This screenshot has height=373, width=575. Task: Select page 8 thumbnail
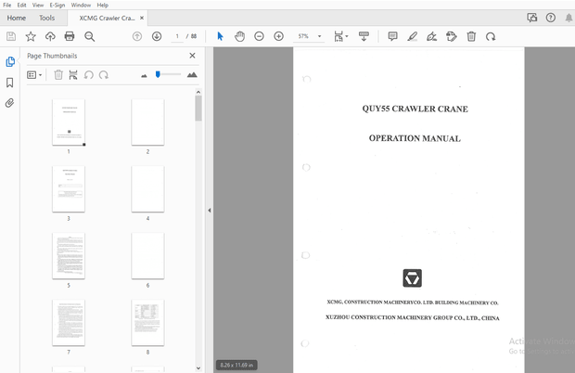147,322
